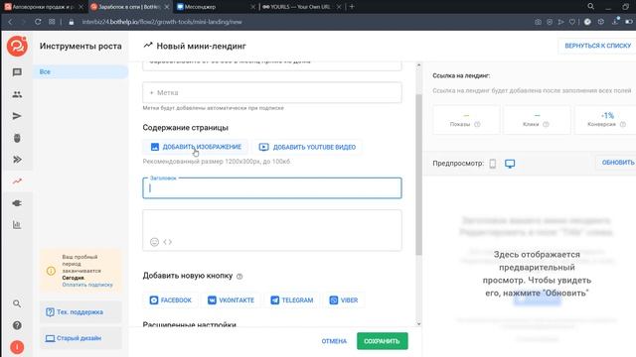Focus the Заголовок input field

click(x=272, y=188)
